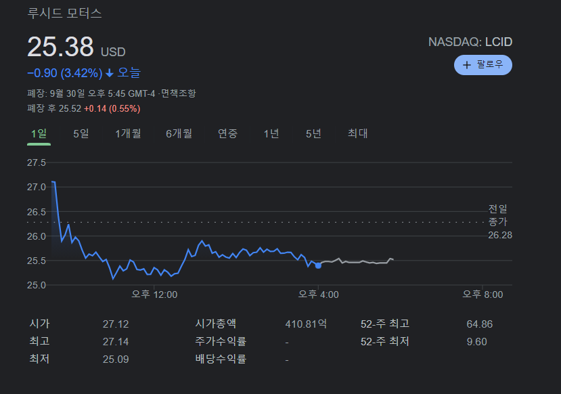
Task: Click the plus icon in 팔로우 button
Action: click(466, 65)
